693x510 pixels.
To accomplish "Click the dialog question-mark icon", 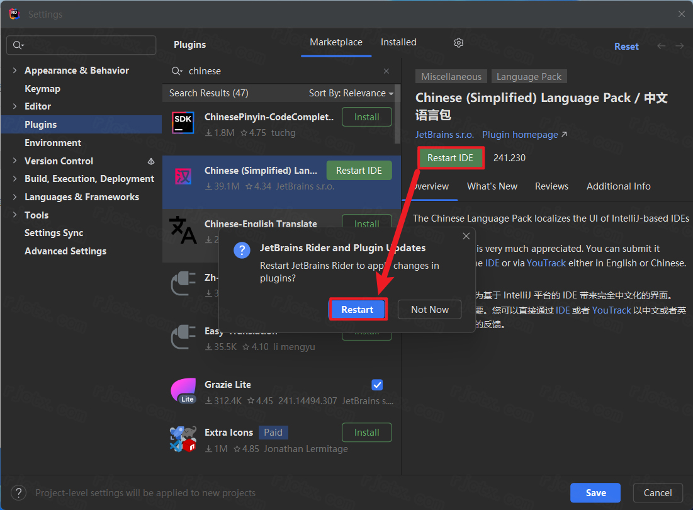I will (x=242, y=251).
